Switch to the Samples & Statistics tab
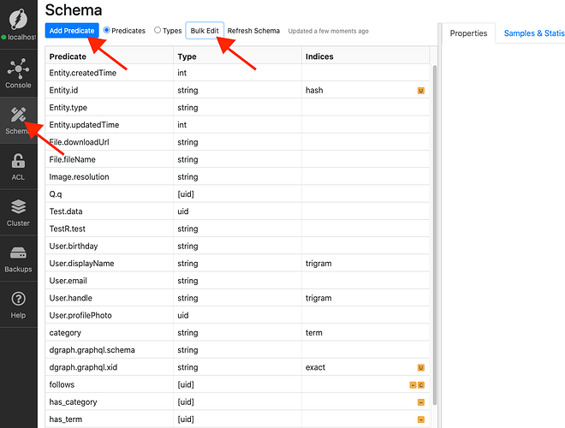The width and height of the screenshot is (565, 428). click(x=534, y=33)
